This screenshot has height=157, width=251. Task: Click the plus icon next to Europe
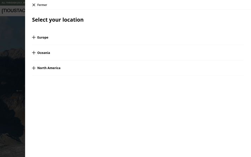click(33, 37)
